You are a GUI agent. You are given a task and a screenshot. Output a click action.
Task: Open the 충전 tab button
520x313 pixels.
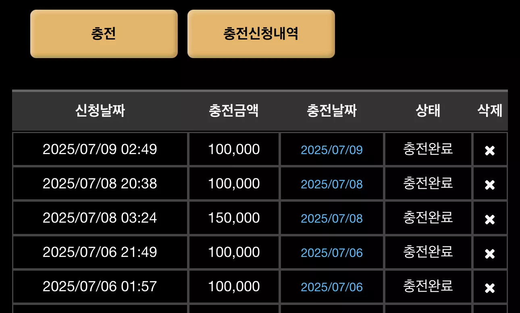pyautogui.click(x=104, y=34)
